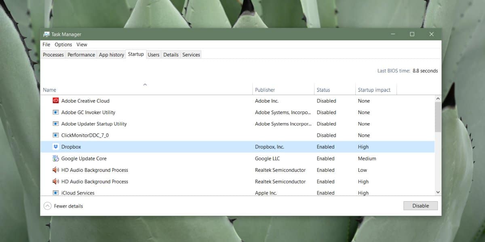The height and width of the screenshot is (242, 485).
Task: Click the Google Update Core icon
Action: tap(55, 158)
